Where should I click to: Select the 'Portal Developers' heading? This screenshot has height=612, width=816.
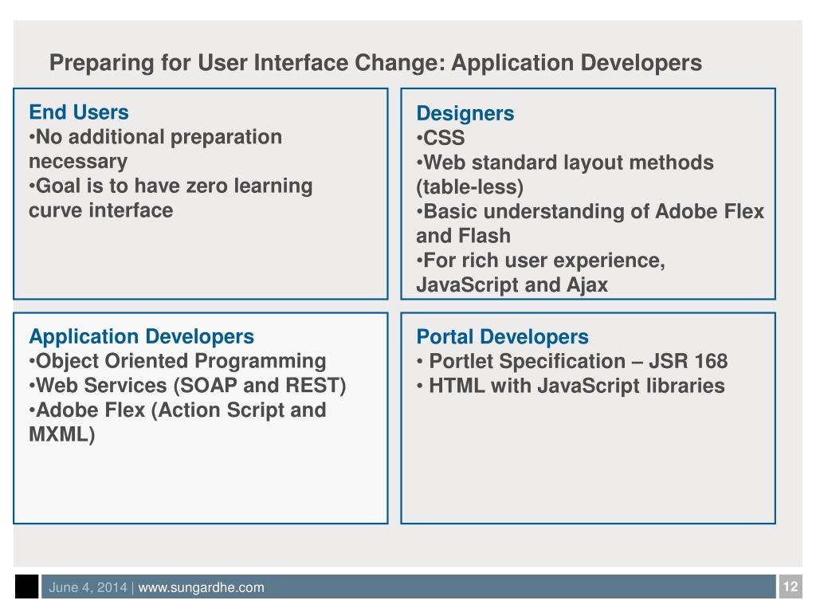502,337
